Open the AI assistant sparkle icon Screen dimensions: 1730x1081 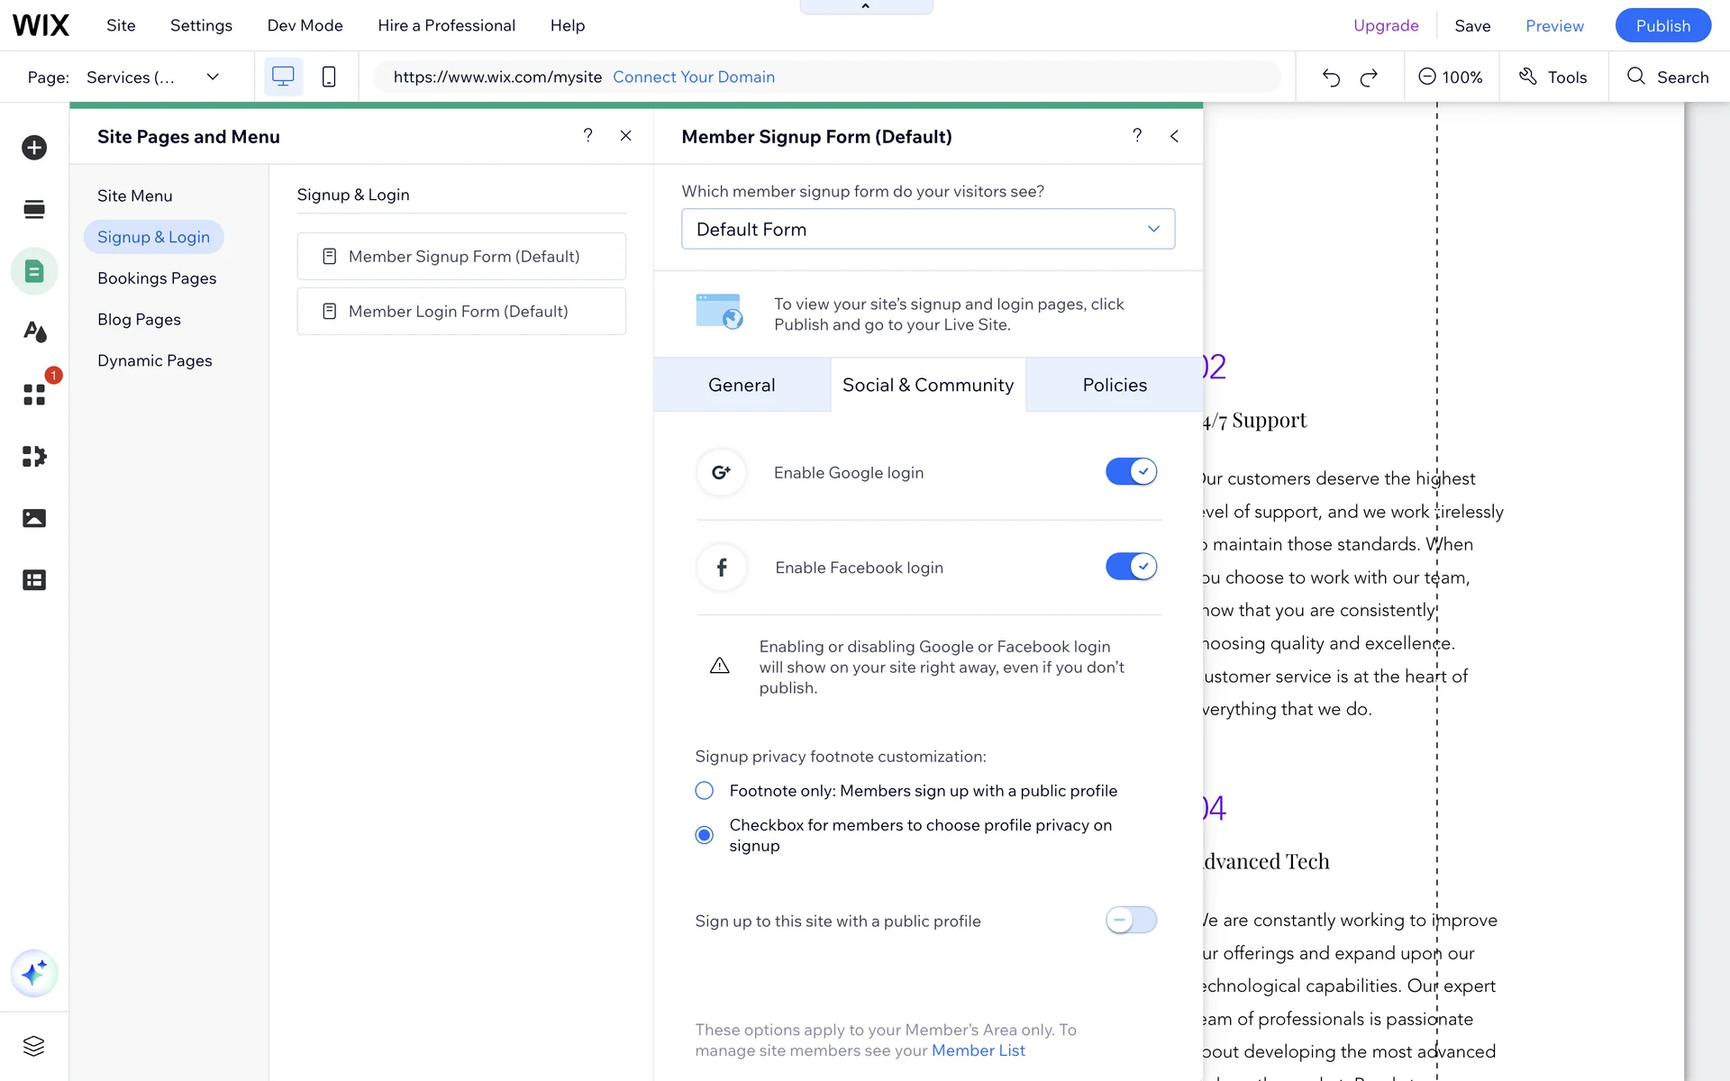(x=34, y=974)
